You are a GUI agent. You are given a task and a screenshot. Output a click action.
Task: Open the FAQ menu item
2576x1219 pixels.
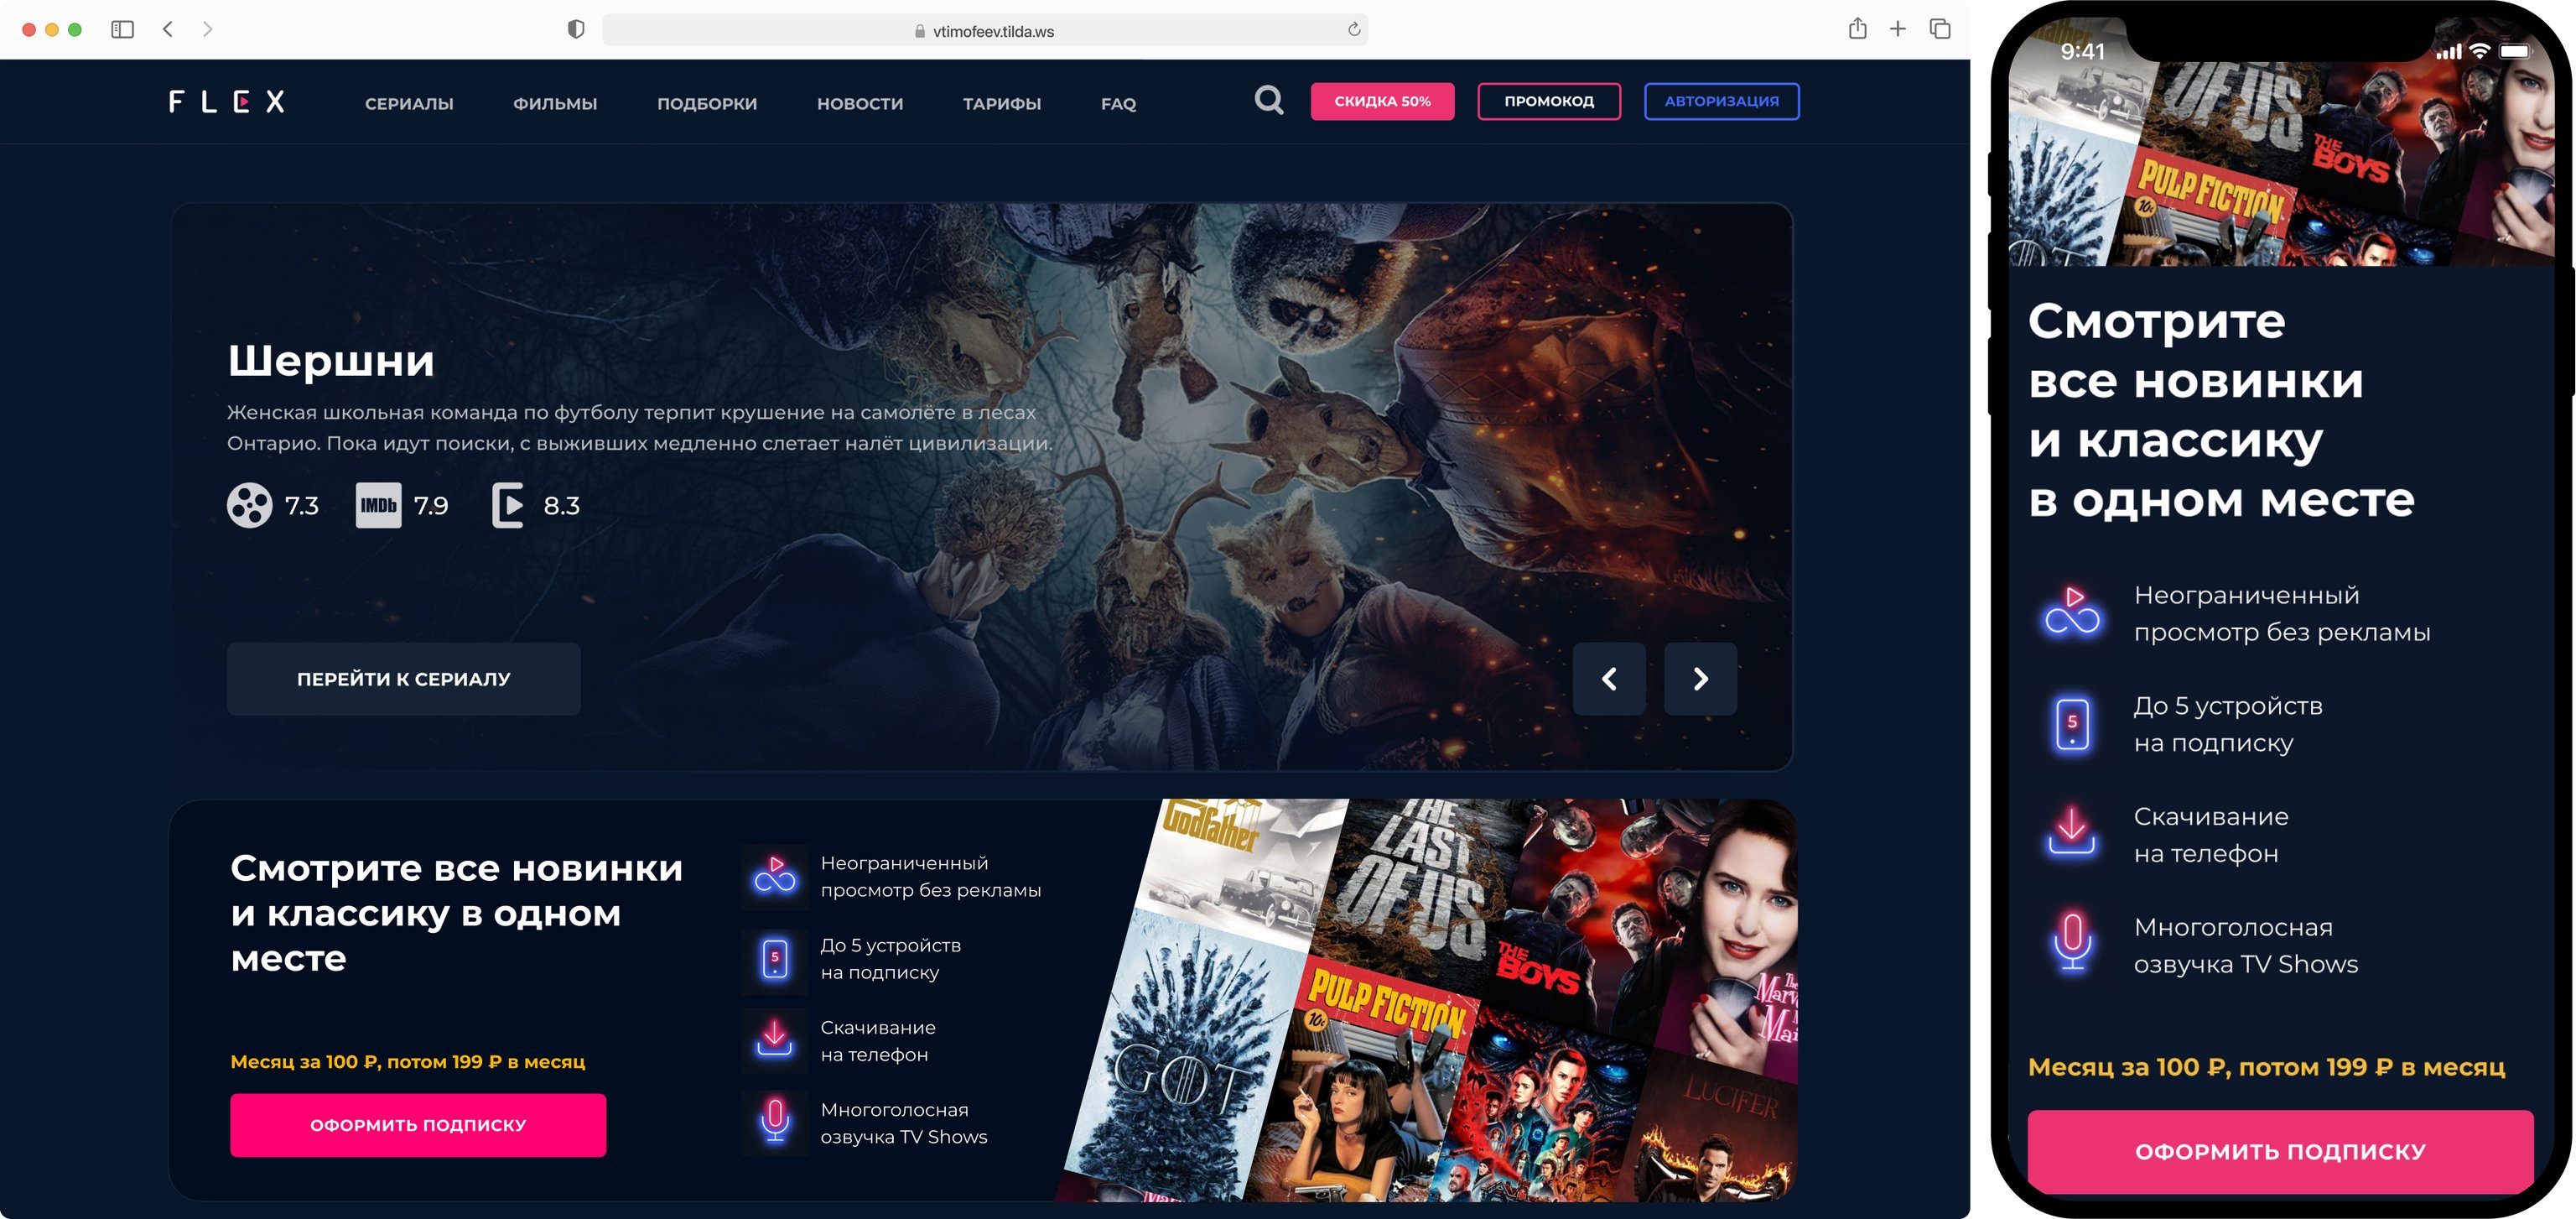[x=1118, y=103]
